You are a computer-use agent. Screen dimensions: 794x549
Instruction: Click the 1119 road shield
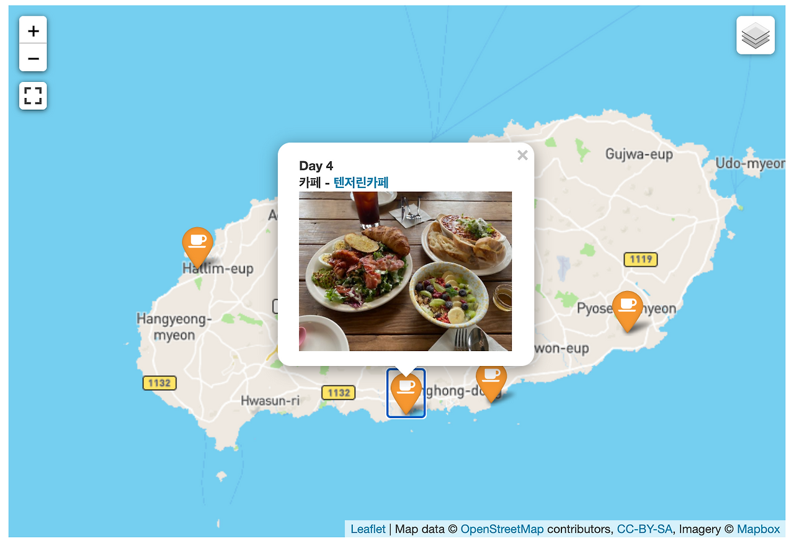[641, 259]
